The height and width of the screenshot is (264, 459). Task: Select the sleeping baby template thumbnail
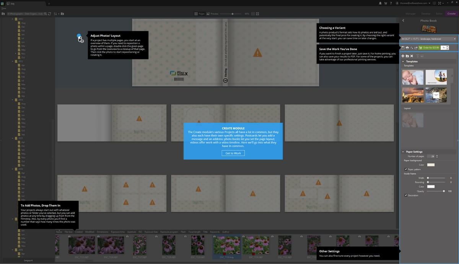tap(413, 77)
